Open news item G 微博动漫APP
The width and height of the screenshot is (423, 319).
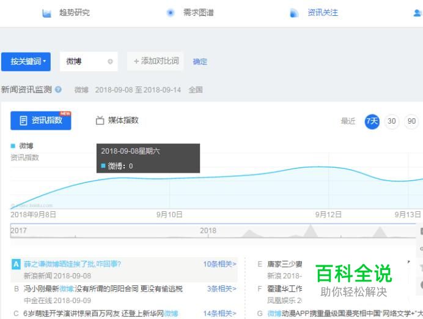(345, 313)
